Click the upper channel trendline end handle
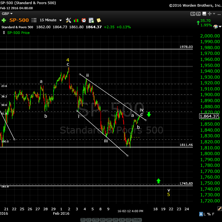 point(146,120)
